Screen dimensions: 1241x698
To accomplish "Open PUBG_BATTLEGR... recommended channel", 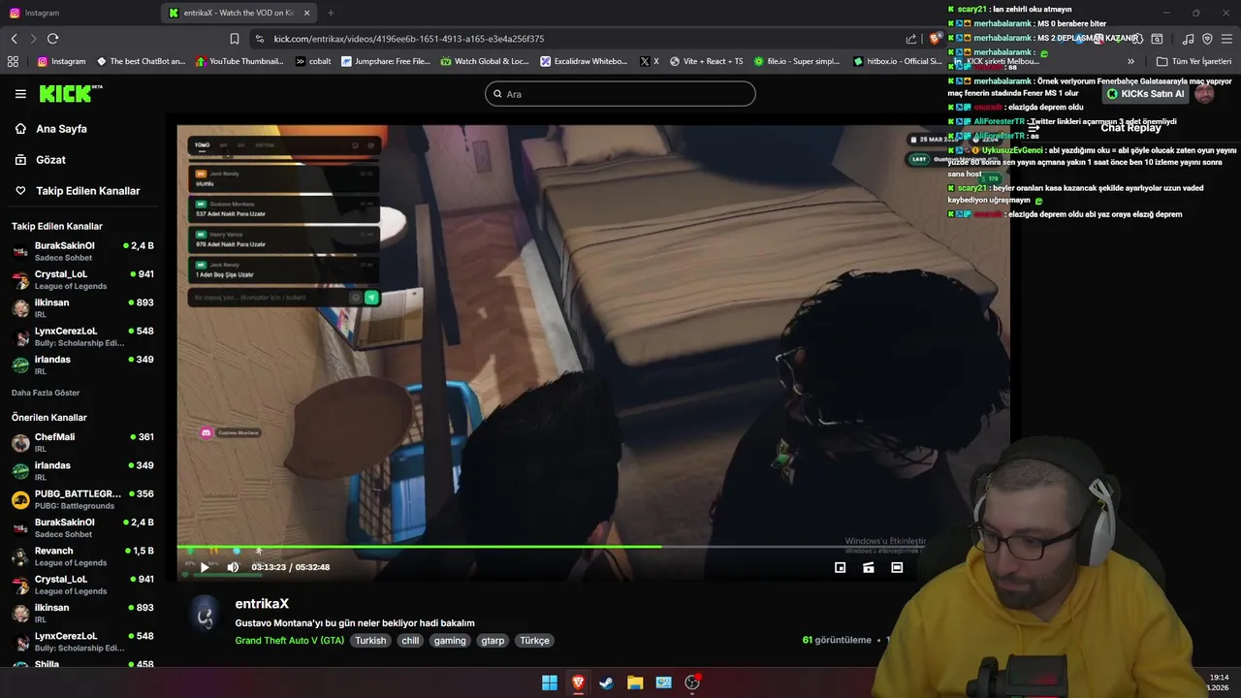I will point(81,499).
